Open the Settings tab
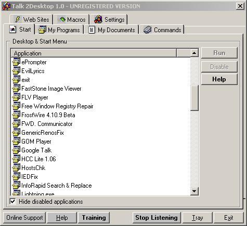Viewport: 247px width, 226px height. [109, 19]
